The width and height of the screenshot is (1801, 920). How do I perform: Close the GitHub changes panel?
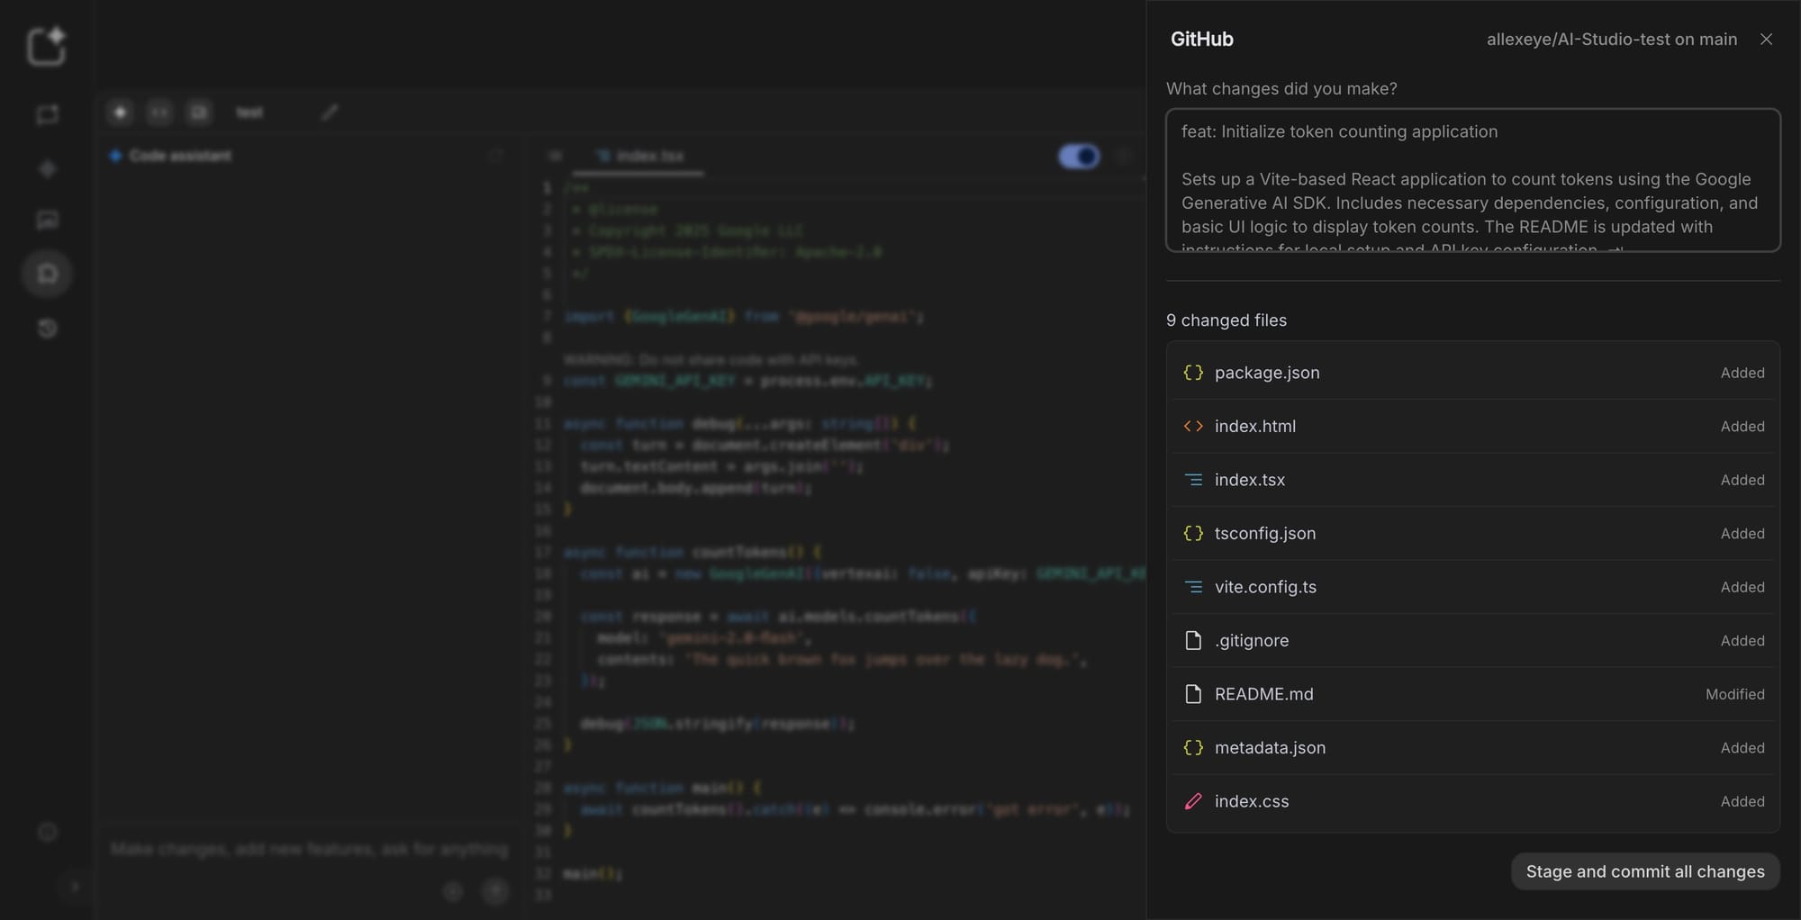click(x=1766, y=39)
